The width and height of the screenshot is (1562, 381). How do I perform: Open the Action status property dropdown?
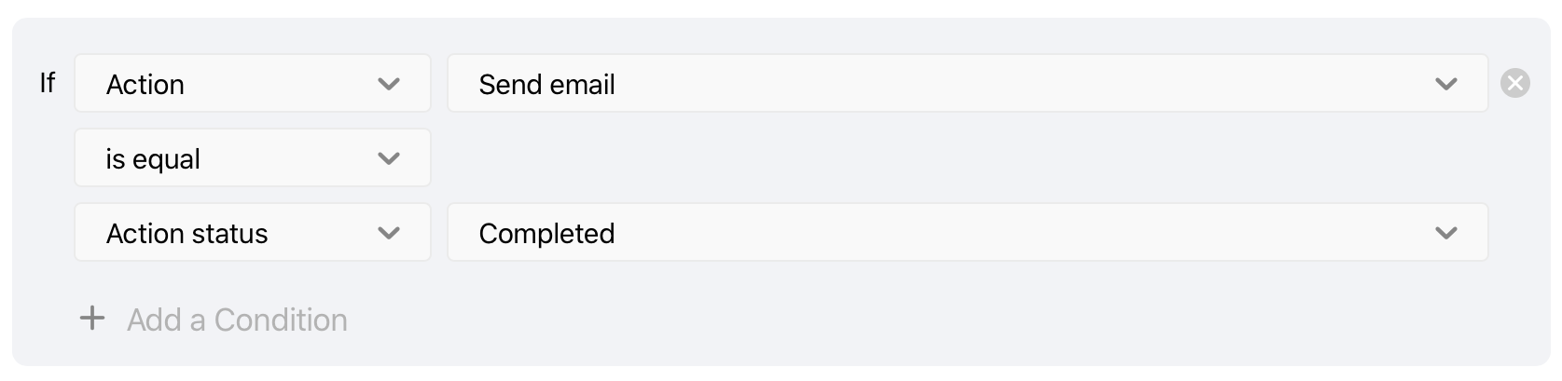coord(253,232)
